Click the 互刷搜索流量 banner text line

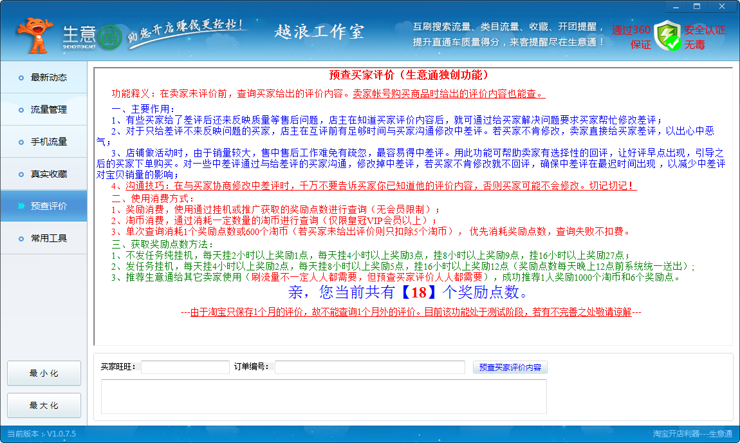508,26
